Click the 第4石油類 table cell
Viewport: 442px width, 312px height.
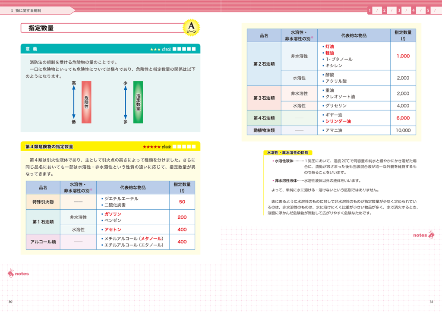264,118
